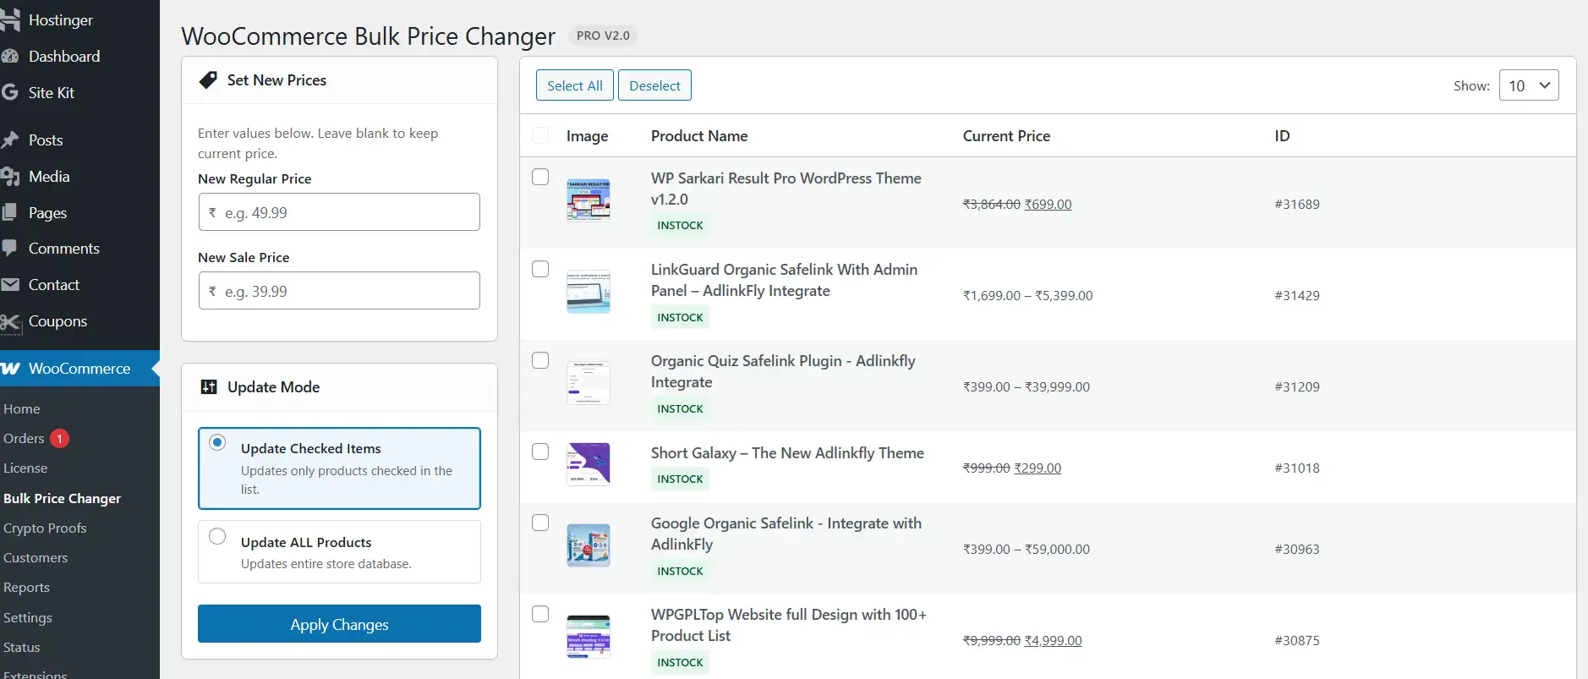Click the Comments speech bubble icon

(x=9, y=249)
